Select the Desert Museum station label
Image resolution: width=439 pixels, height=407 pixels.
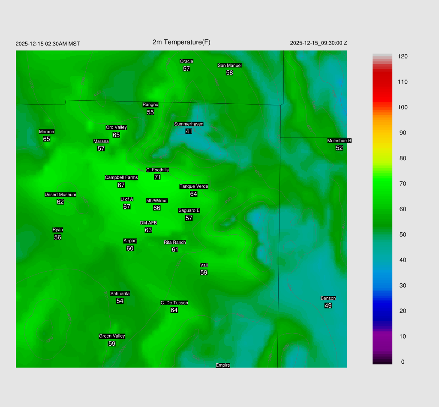click(x=60, y=195)
